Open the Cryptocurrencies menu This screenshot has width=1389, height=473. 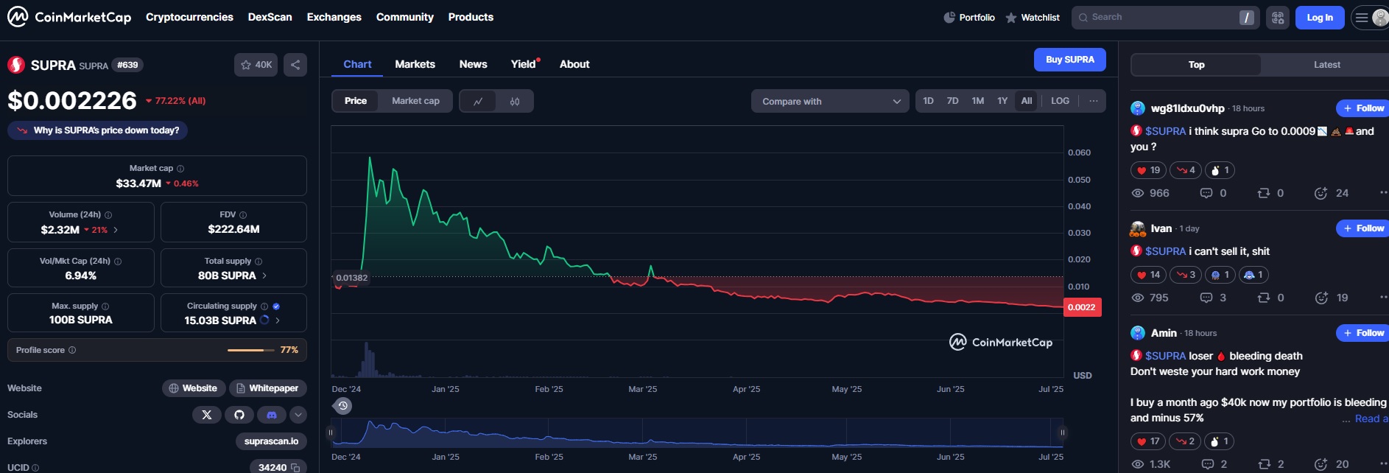click(189, 17)
